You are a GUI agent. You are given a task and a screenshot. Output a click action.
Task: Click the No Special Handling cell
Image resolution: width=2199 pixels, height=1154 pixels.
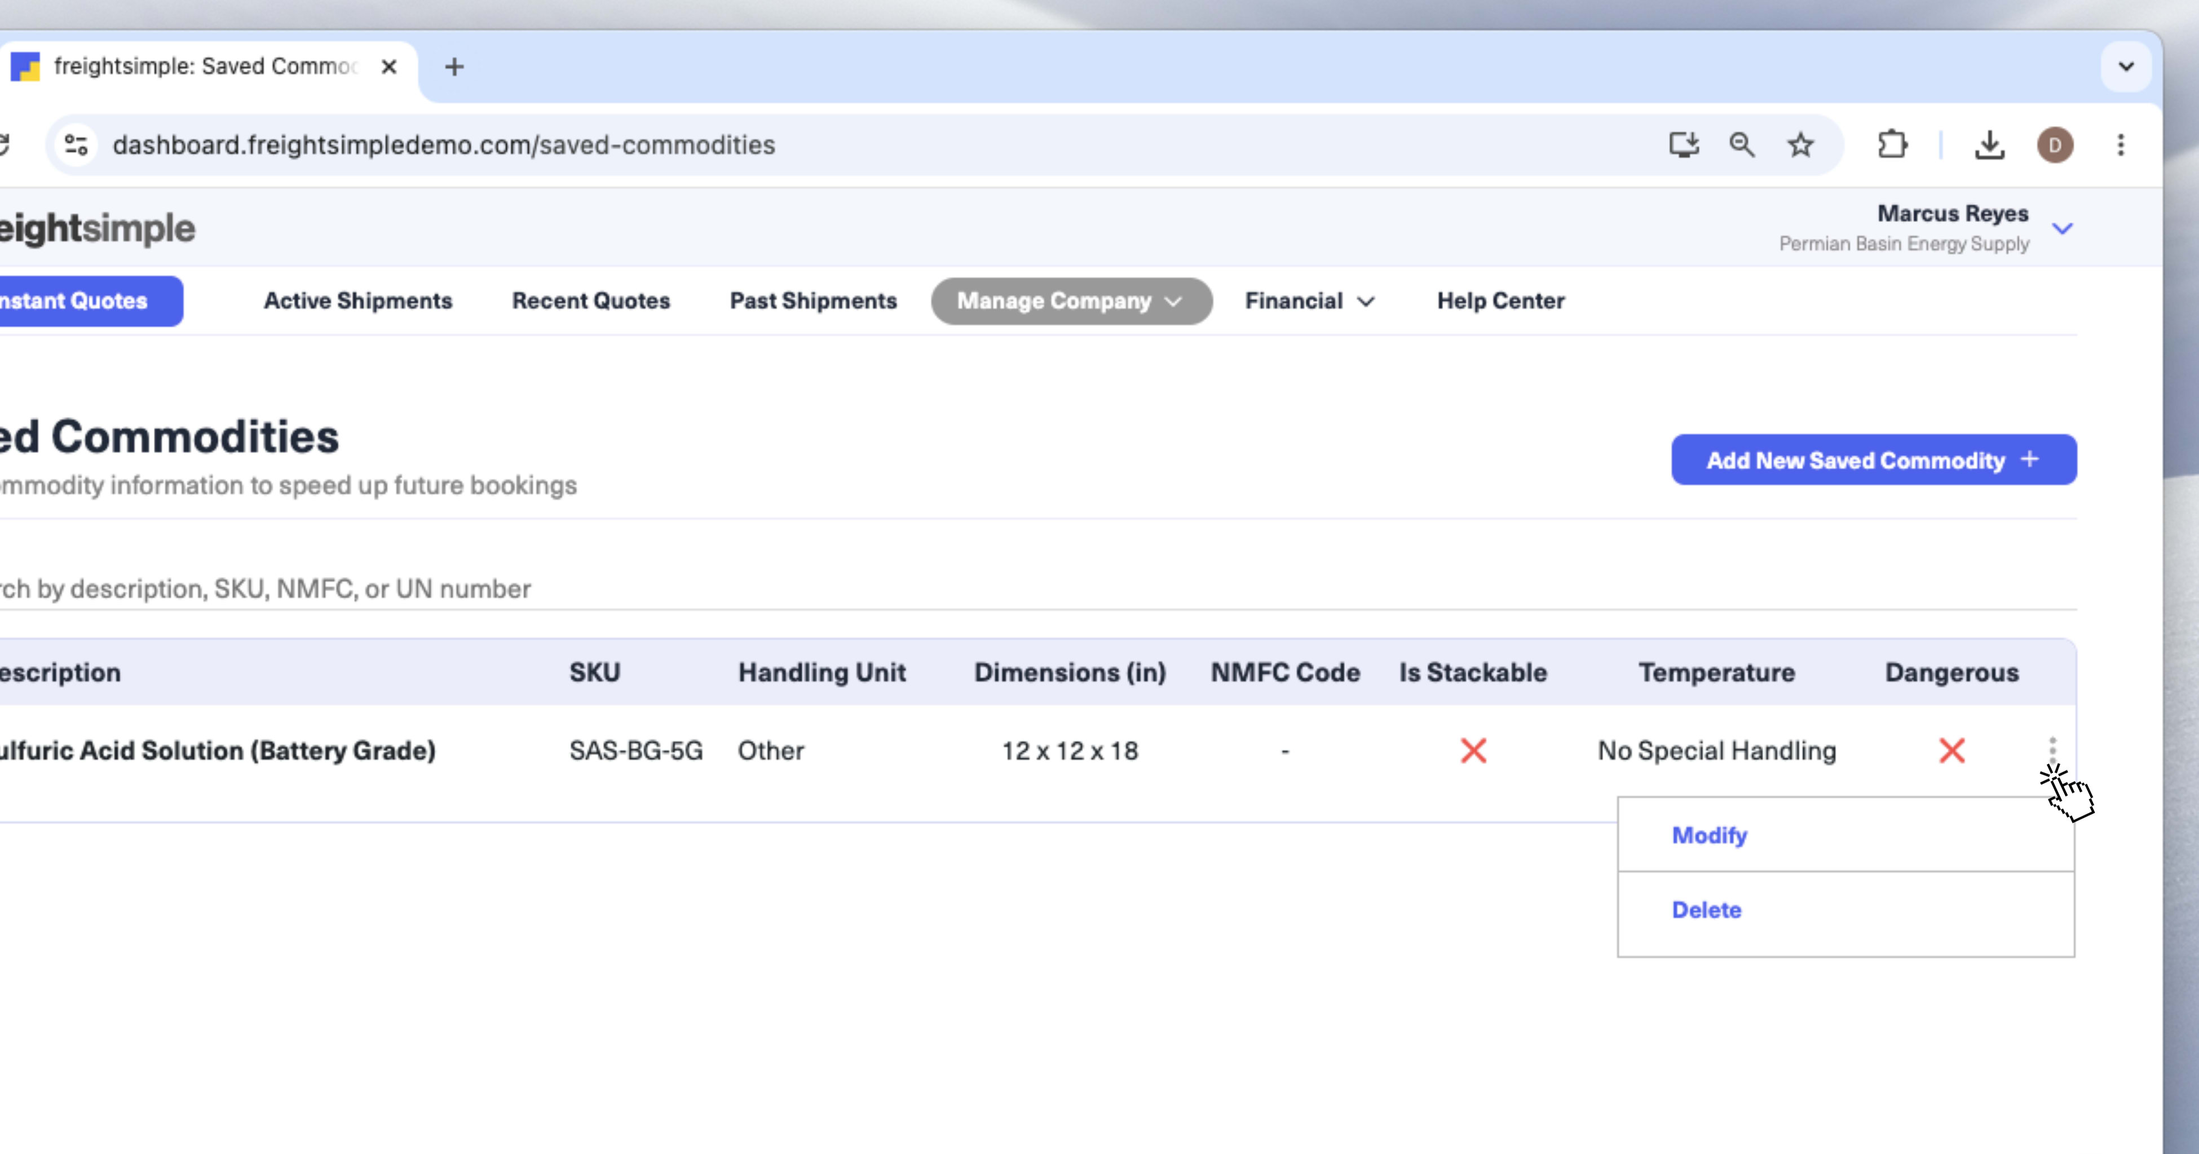point(1717,751)
